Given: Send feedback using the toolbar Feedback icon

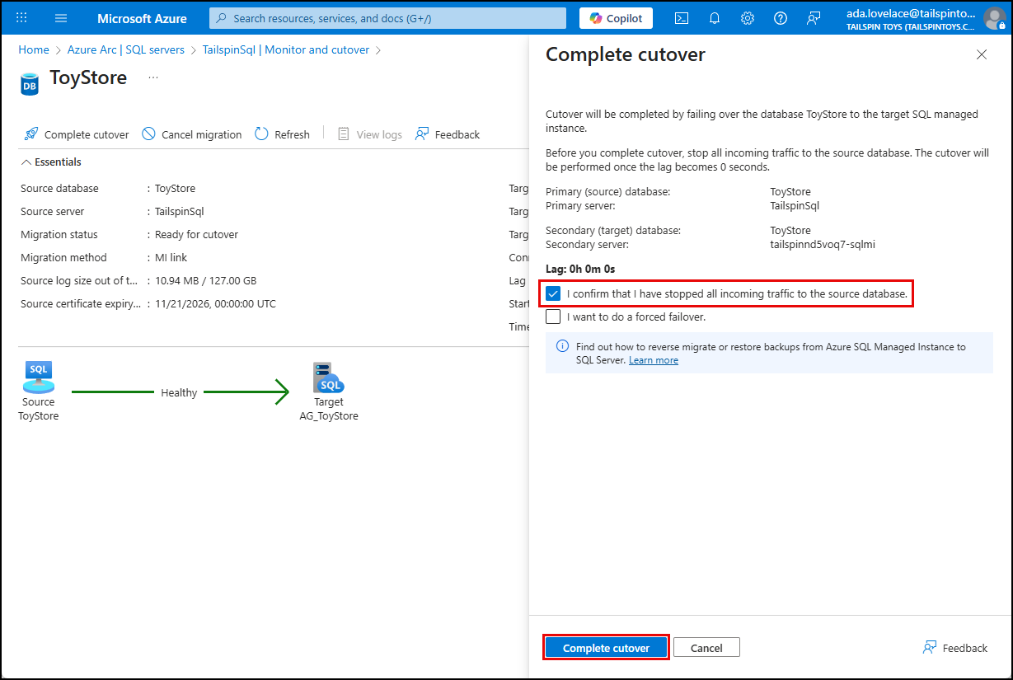Looking at the screenshot, I should point(423,134).
